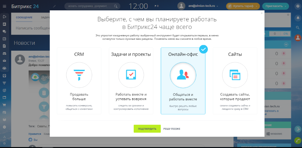This screenshot has height=148, width=302.
Task: Click the edit pencil next to Битрикс 24
Action: tap(54, 6)
